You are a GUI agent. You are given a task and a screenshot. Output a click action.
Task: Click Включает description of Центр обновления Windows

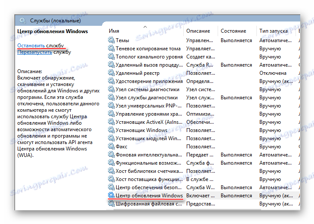click(x=200, y=196)
